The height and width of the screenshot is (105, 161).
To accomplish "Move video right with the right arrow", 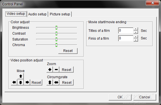I will coord(27,82).
